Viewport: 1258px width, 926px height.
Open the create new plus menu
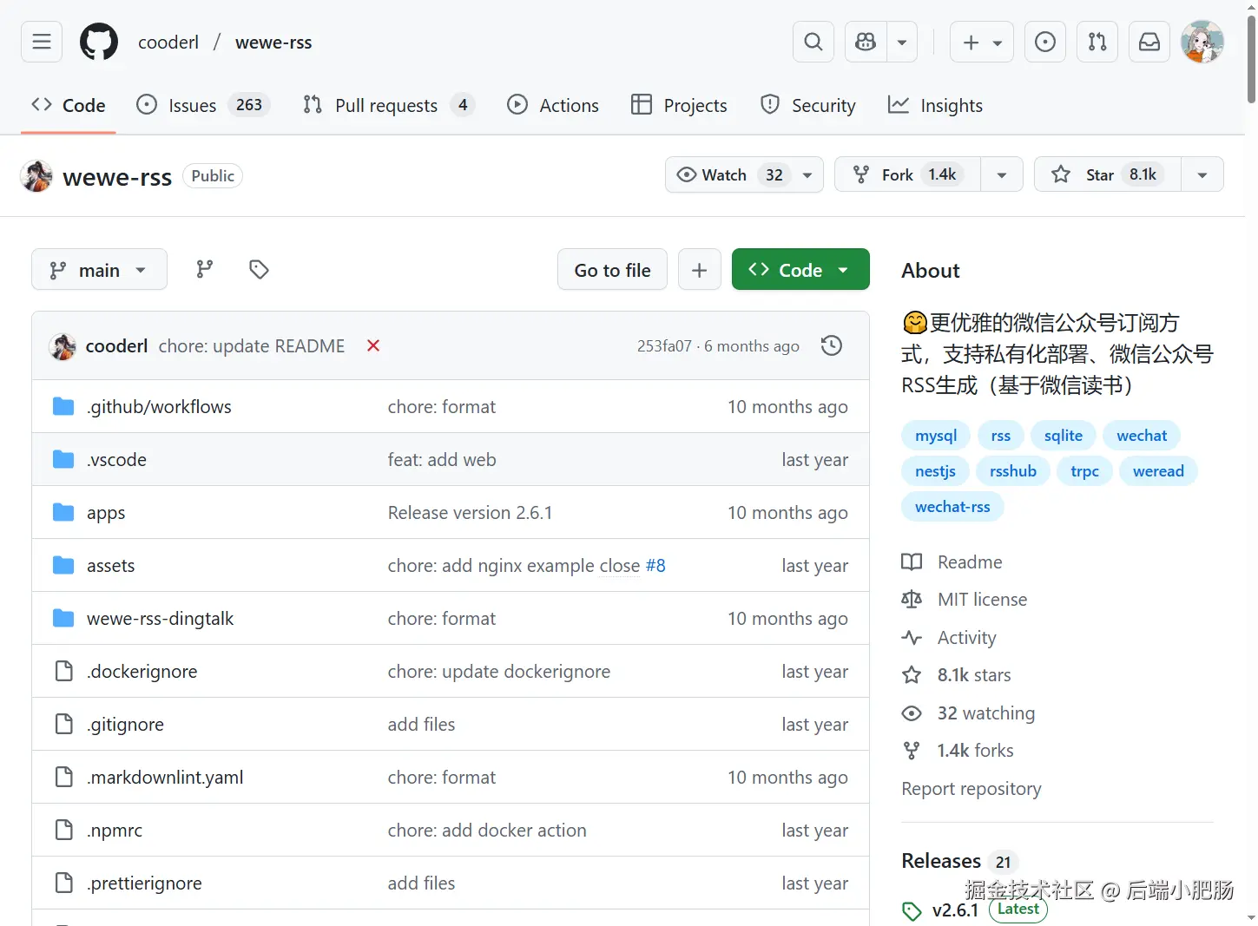pyautogui.click(x=982, y=42)
